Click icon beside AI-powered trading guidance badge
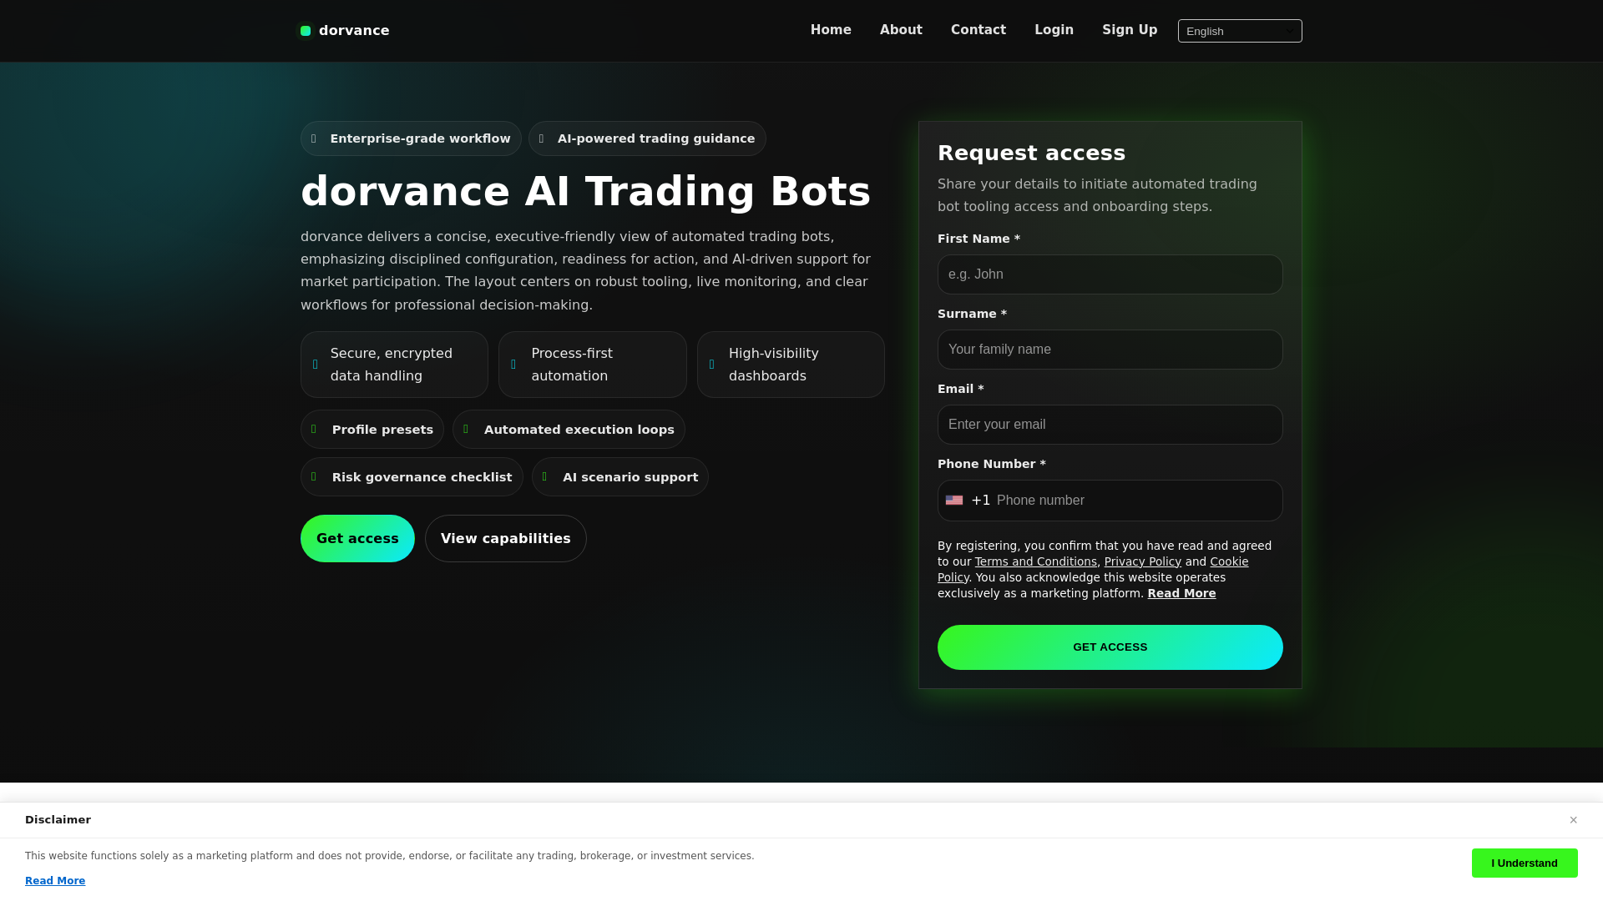This screenshot has width=1603, height=901. [541, 138]
